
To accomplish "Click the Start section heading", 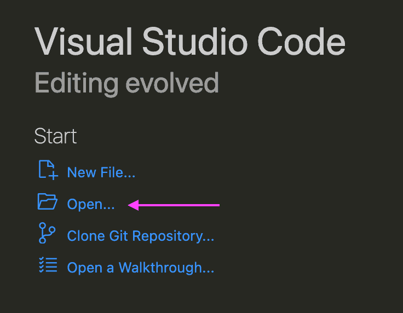I will 55,136.
